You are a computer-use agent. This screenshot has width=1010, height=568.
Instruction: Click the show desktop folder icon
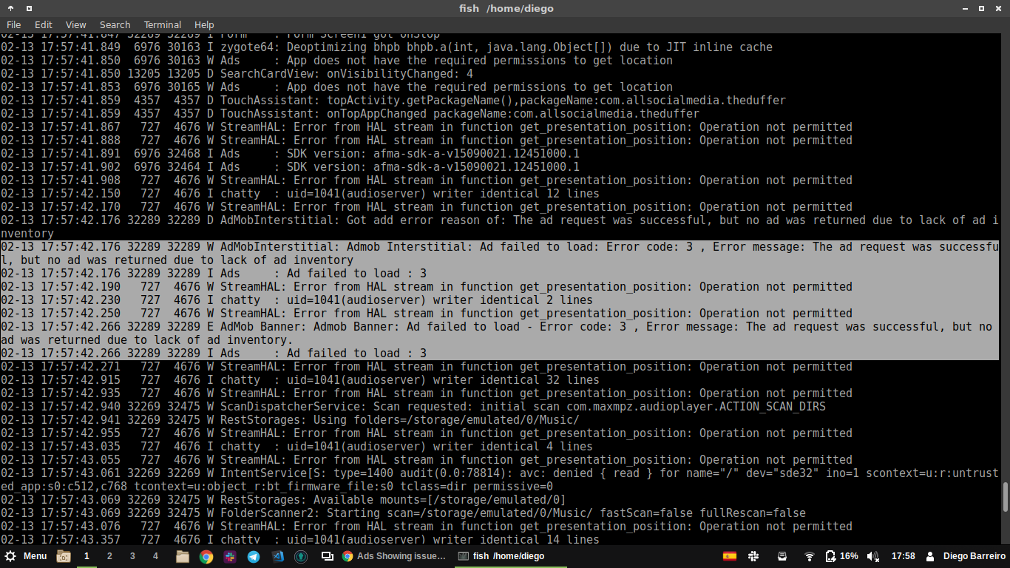pyautogui.click(x=64, y=556)
